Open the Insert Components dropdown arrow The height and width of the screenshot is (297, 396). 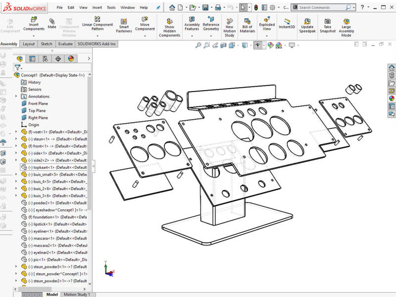pos(34,34)
